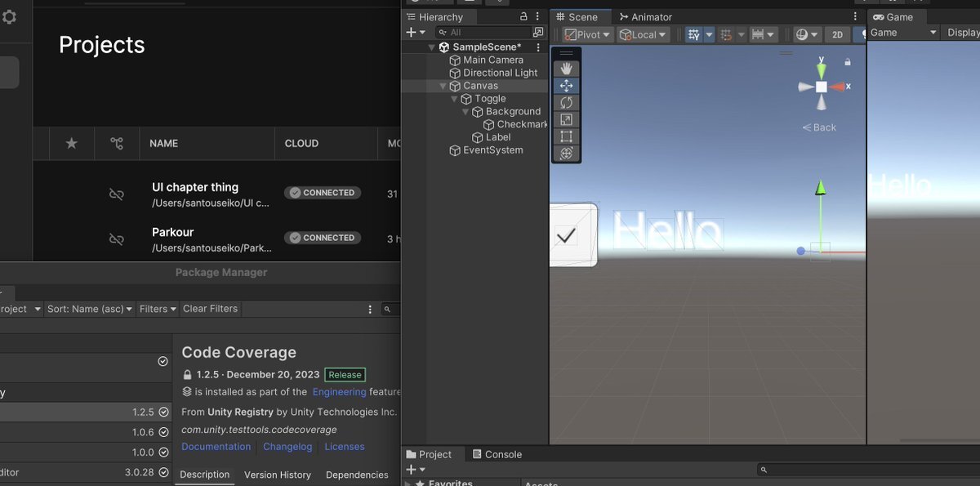Toggle the Scene gizmo rotation lock

[x=848, y=62]
